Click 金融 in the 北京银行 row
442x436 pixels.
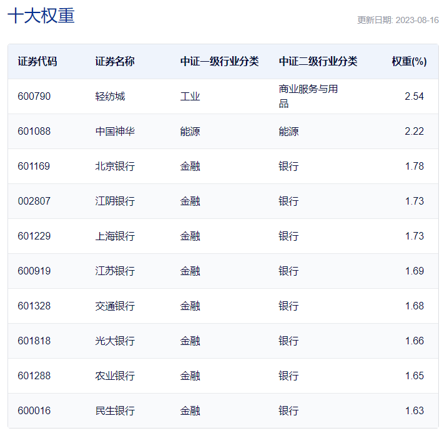pyautogui.click(x=190, y=166)
